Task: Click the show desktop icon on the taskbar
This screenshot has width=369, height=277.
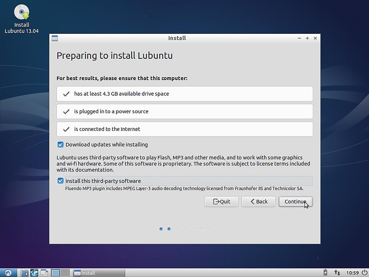Action: [x=44, y=273]
